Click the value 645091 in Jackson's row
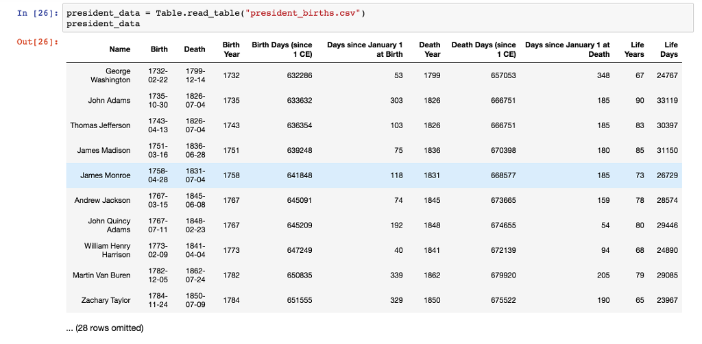The image size is (702, 344). (300, 200)
